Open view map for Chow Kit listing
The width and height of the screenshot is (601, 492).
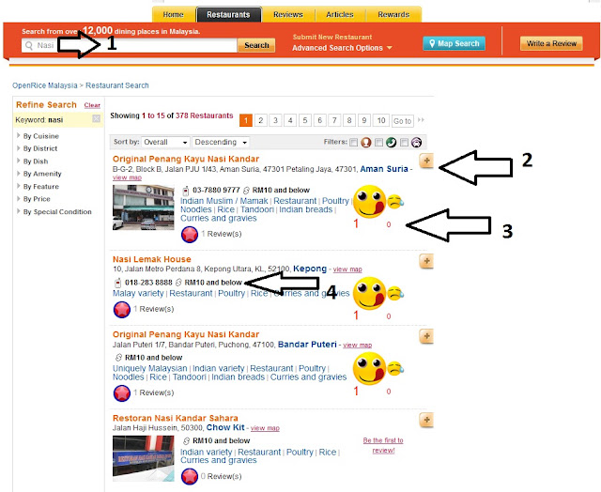click(x=265, y=428)
